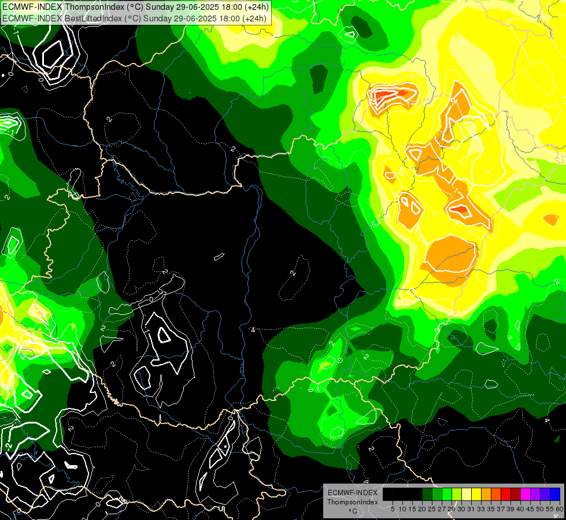Click the bright red 37–39 legend swatch
Viewport: 566px width, 520px height.
click(x=506, y=494)
